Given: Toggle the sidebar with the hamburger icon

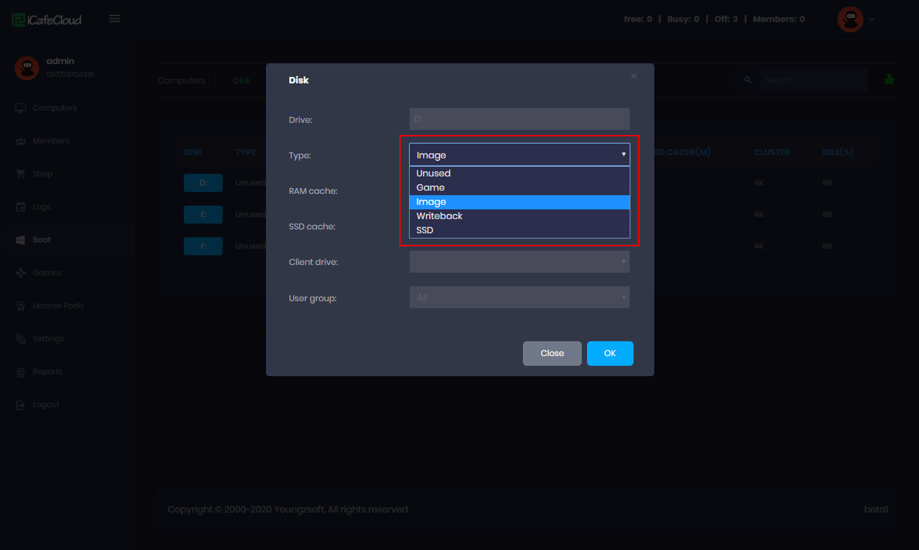Looking at the screenshot, I should (x=115, y=18).
